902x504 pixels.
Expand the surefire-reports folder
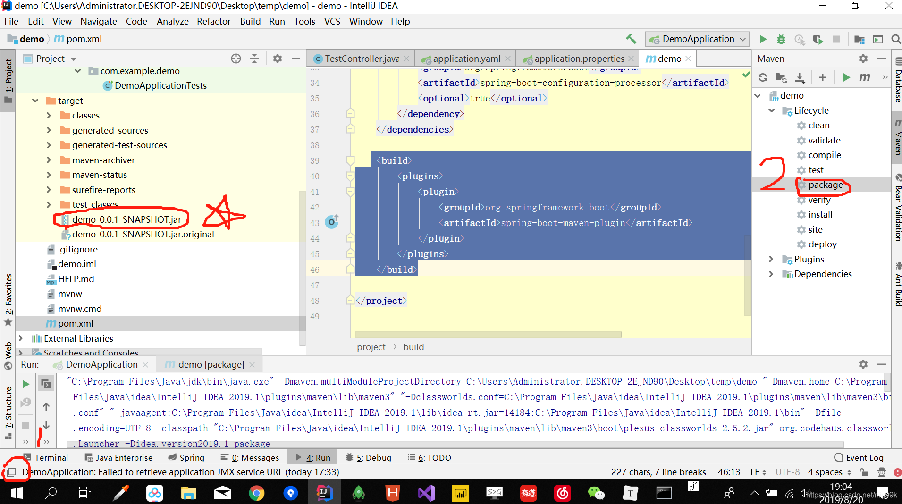(49, 190)
